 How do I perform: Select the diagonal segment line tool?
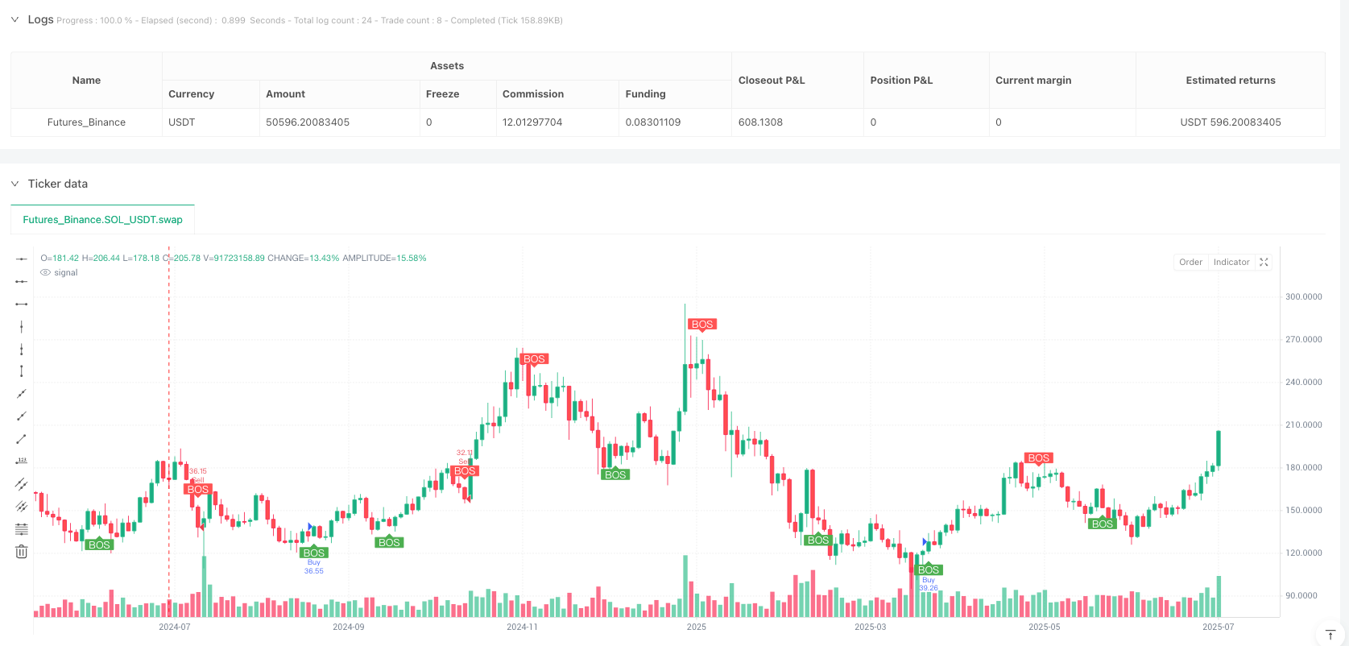[22, 439]
